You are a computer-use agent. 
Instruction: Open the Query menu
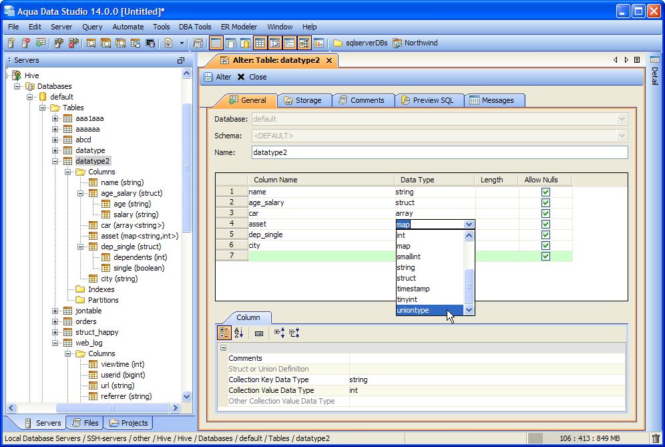pyautogui.click(x=92, y=27)
